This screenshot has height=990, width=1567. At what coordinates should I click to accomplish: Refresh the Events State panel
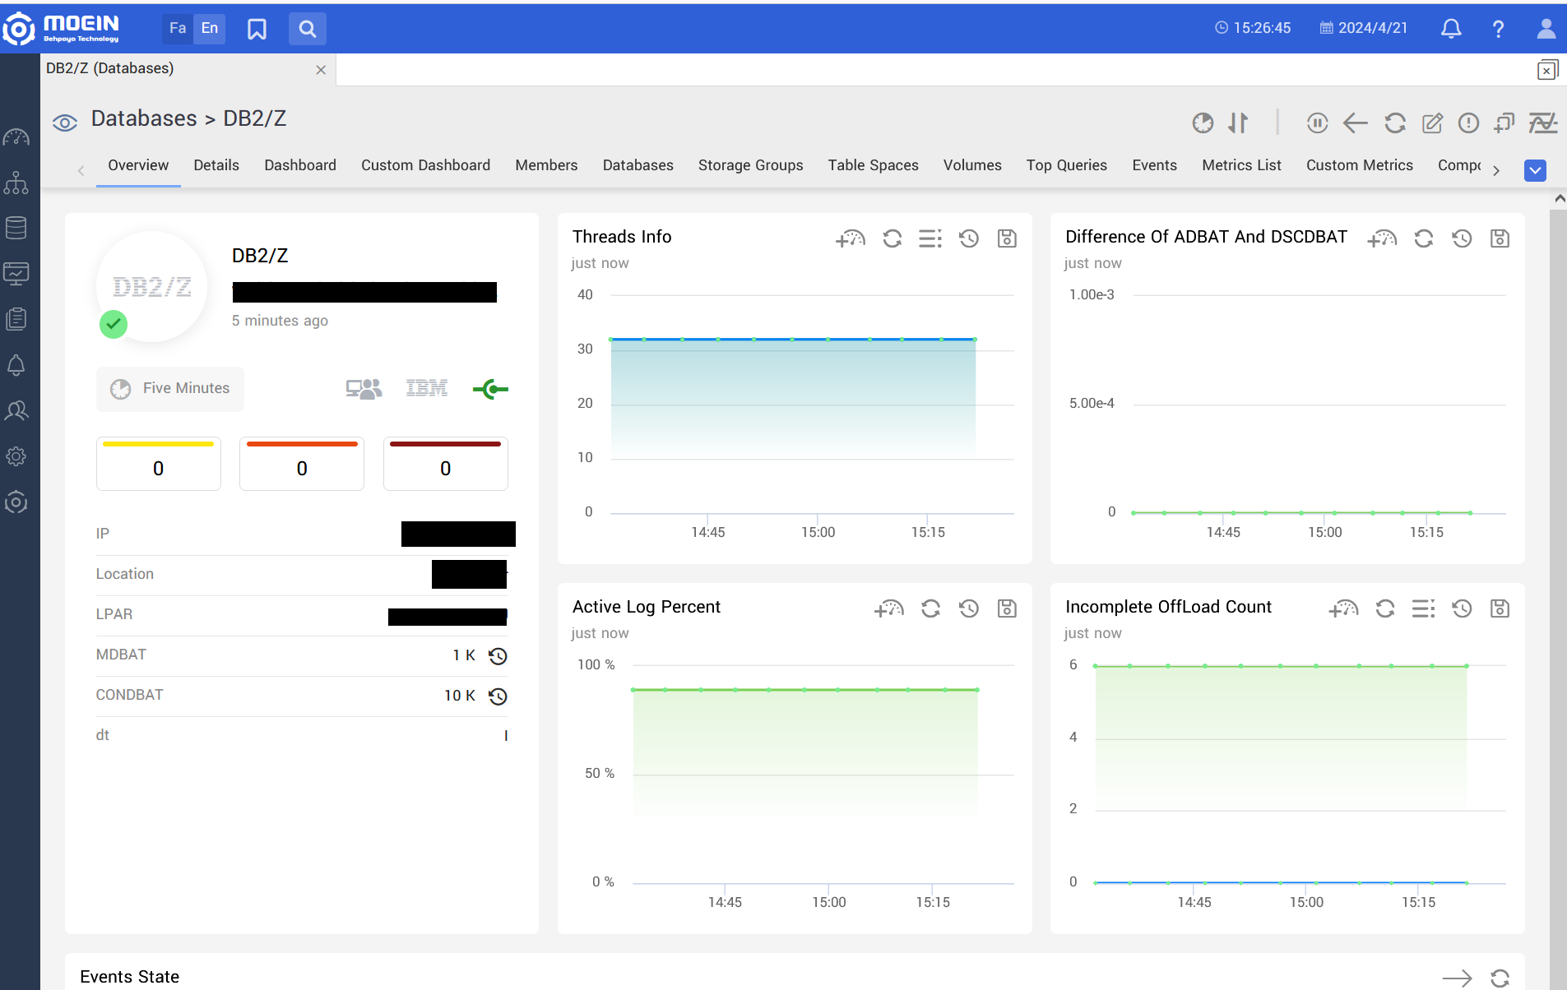tap(1500, 978)
